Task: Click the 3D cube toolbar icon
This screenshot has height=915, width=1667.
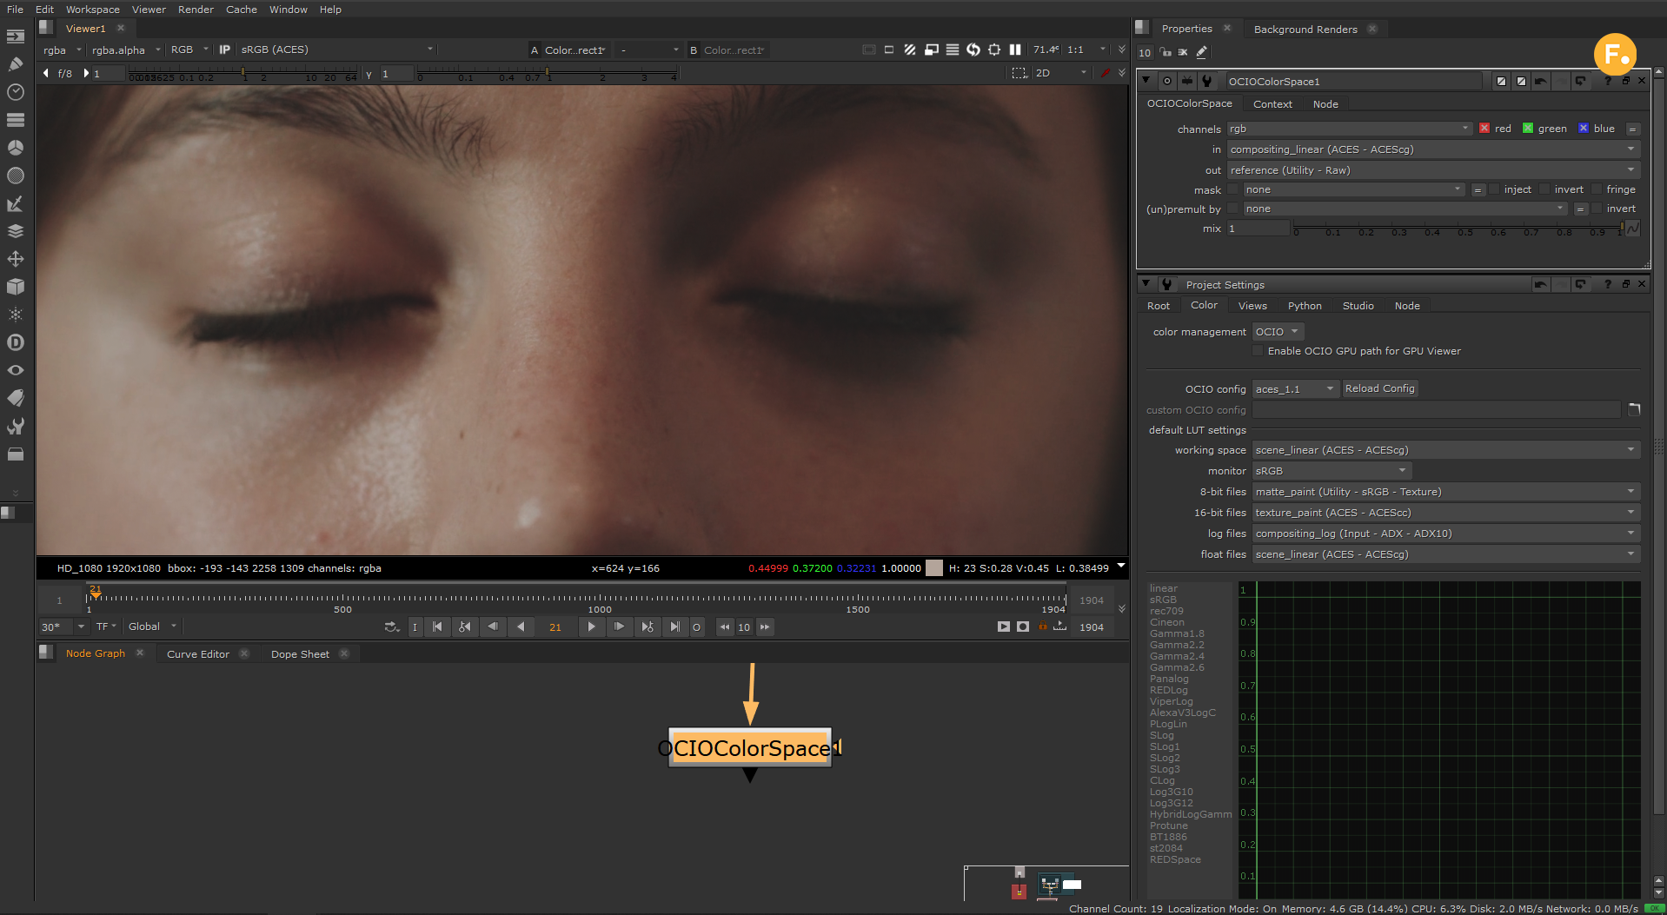Action: click(x=16, y=287)
